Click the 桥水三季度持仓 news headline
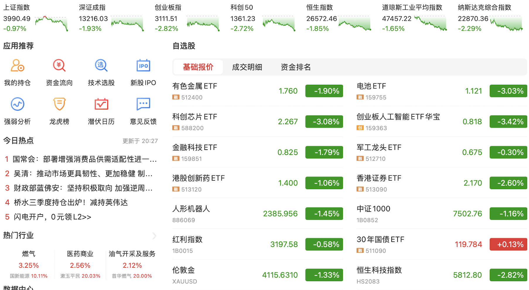This screenshot has height=290, width=529. (71, 203)
